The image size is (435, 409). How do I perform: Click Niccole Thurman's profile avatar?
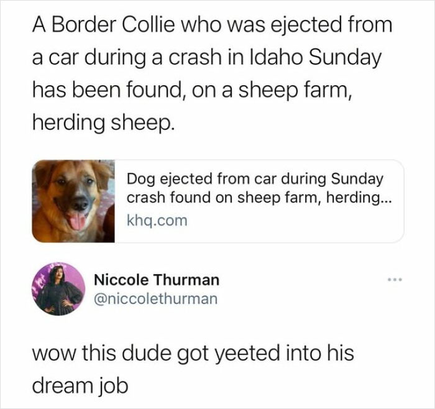[60, 289]
